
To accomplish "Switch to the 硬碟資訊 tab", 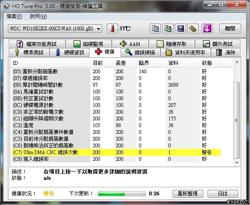I will 70,53.
